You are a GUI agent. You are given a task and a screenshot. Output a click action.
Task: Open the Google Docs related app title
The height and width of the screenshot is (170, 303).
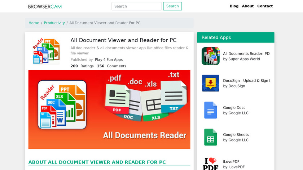coord(234,108)
